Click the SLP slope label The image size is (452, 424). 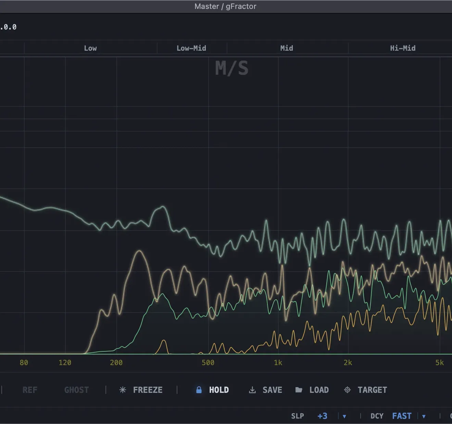(x=297, y=416)
